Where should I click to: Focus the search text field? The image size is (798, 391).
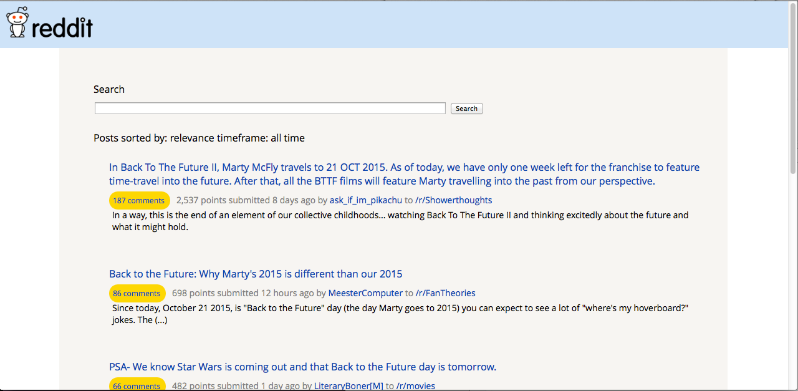pos(270,109)
